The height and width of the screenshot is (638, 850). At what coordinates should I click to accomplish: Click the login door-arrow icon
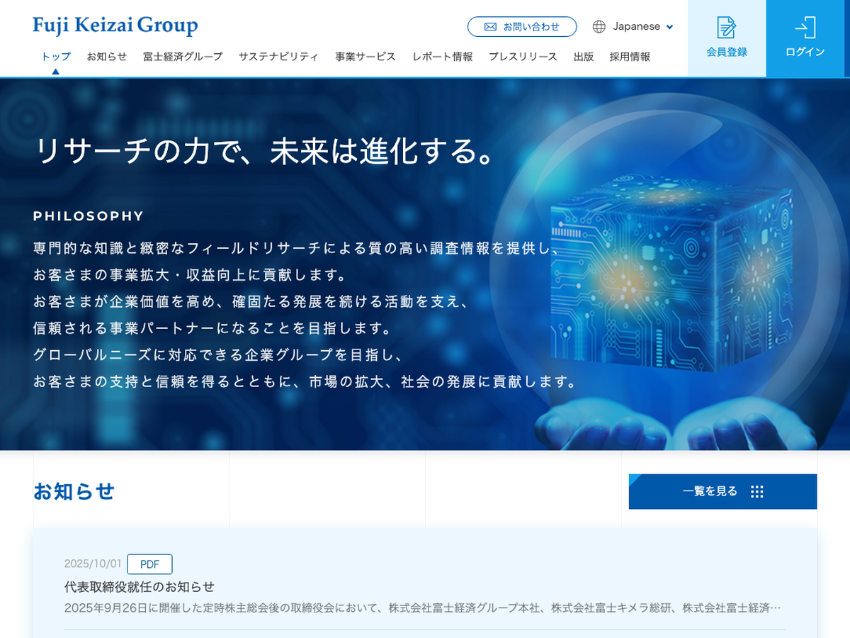(x=805, y=28)
